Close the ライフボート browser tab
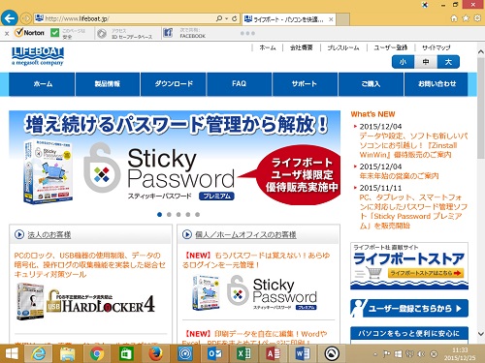This screenshot has width=485, height=363. (331, 19)
